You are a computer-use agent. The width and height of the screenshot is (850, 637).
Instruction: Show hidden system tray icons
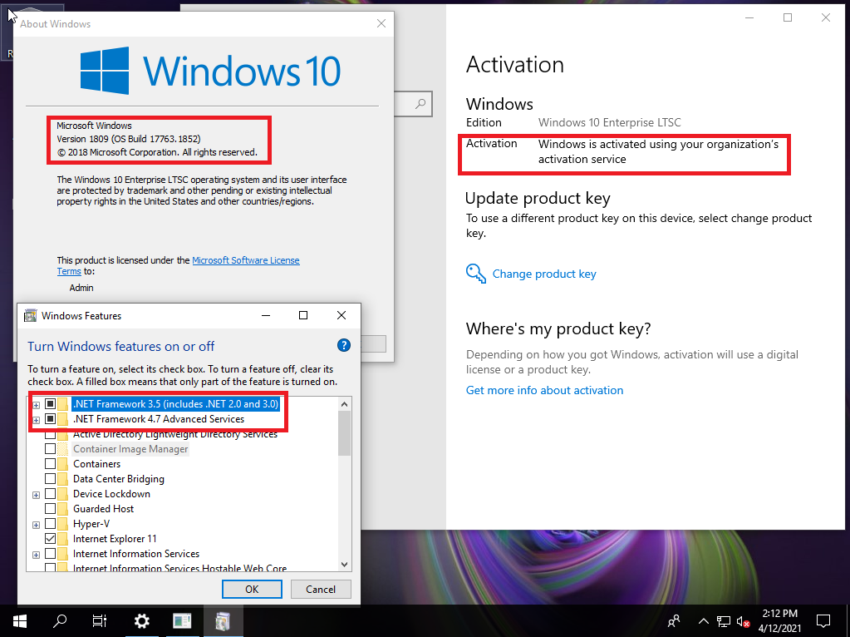(x=703, y=620)
